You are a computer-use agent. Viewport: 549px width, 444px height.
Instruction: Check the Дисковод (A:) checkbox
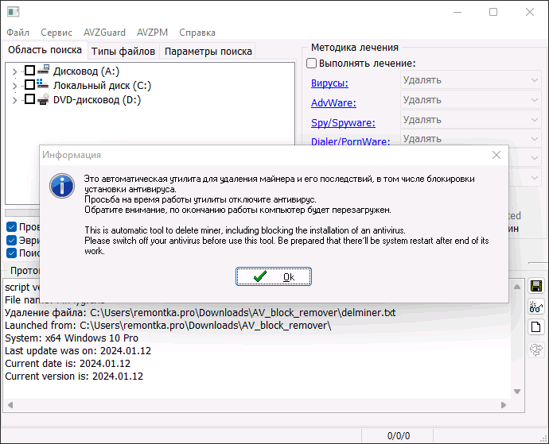29,71
